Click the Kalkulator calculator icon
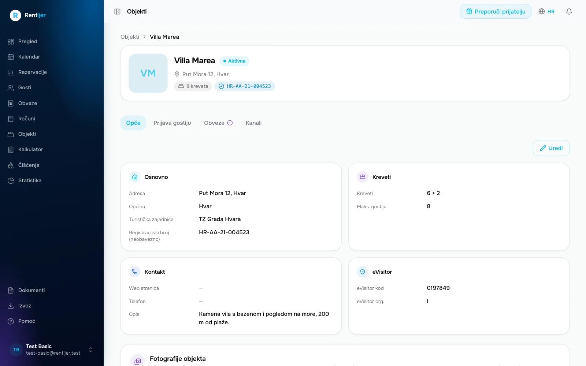 [11, 149]
